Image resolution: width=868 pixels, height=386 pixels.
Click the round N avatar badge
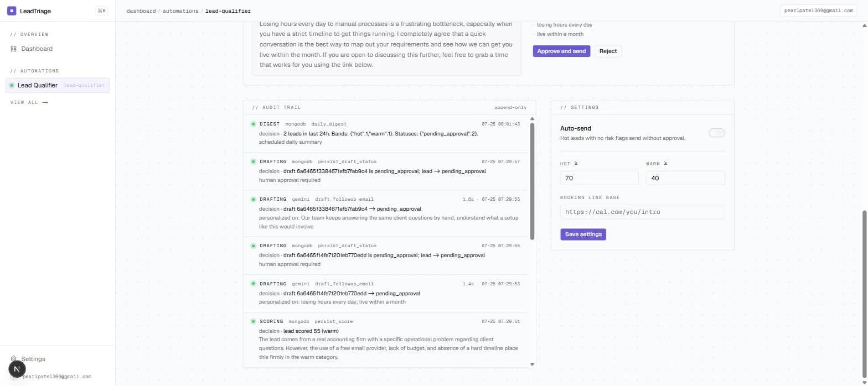pos(17,369)
